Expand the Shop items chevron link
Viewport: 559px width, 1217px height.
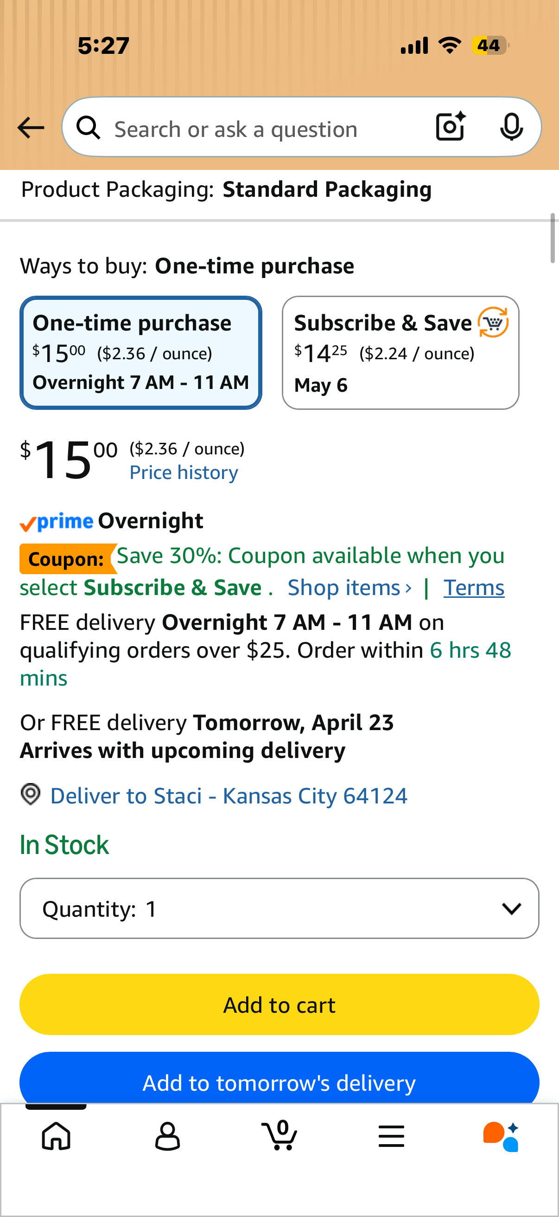pyautogui.click(x=349, y=588)
